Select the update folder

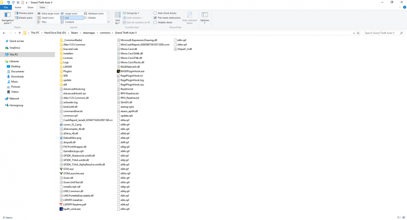66,80
